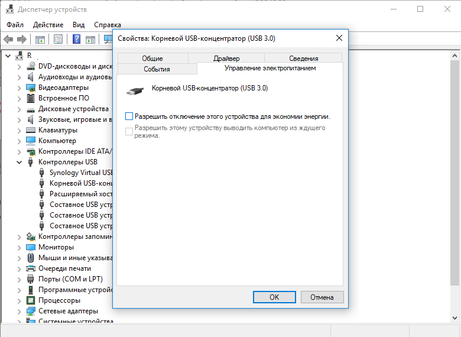Confirm the dialog with OK
This screenshot has width=461, height=337.
click(x=275, y=297)
